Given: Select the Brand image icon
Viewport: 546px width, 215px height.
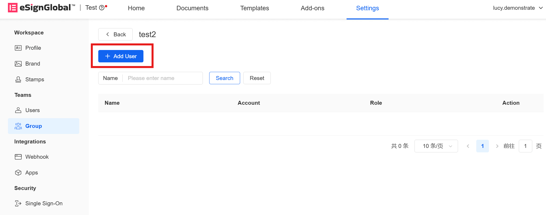Looking at the screenshot, I should point(18,64).
